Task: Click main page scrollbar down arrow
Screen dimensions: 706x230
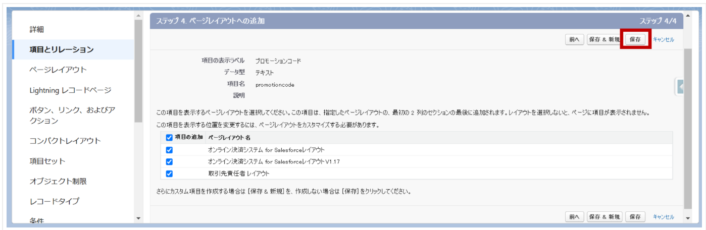Action: point(687,218)
